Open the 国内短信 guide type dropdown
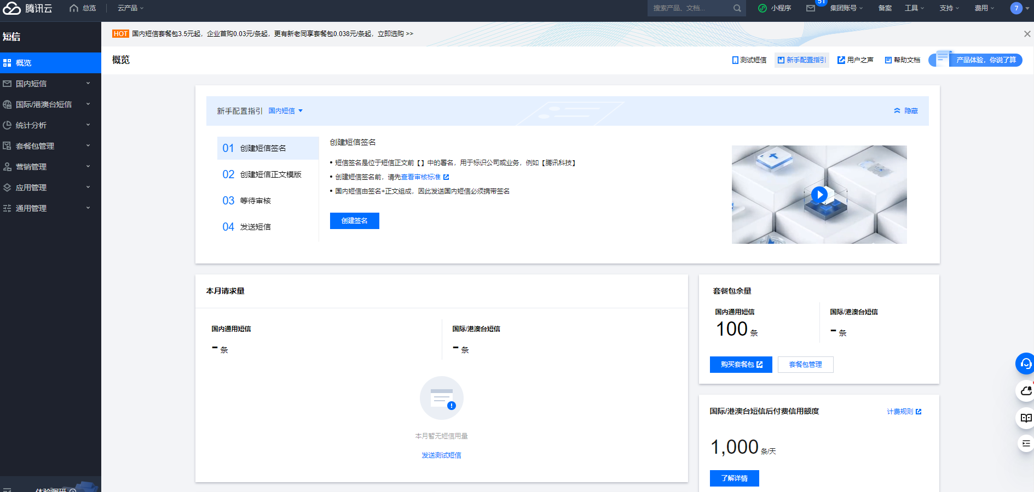This screenshot has width=1034, height=492. click(x=285, y=111)
